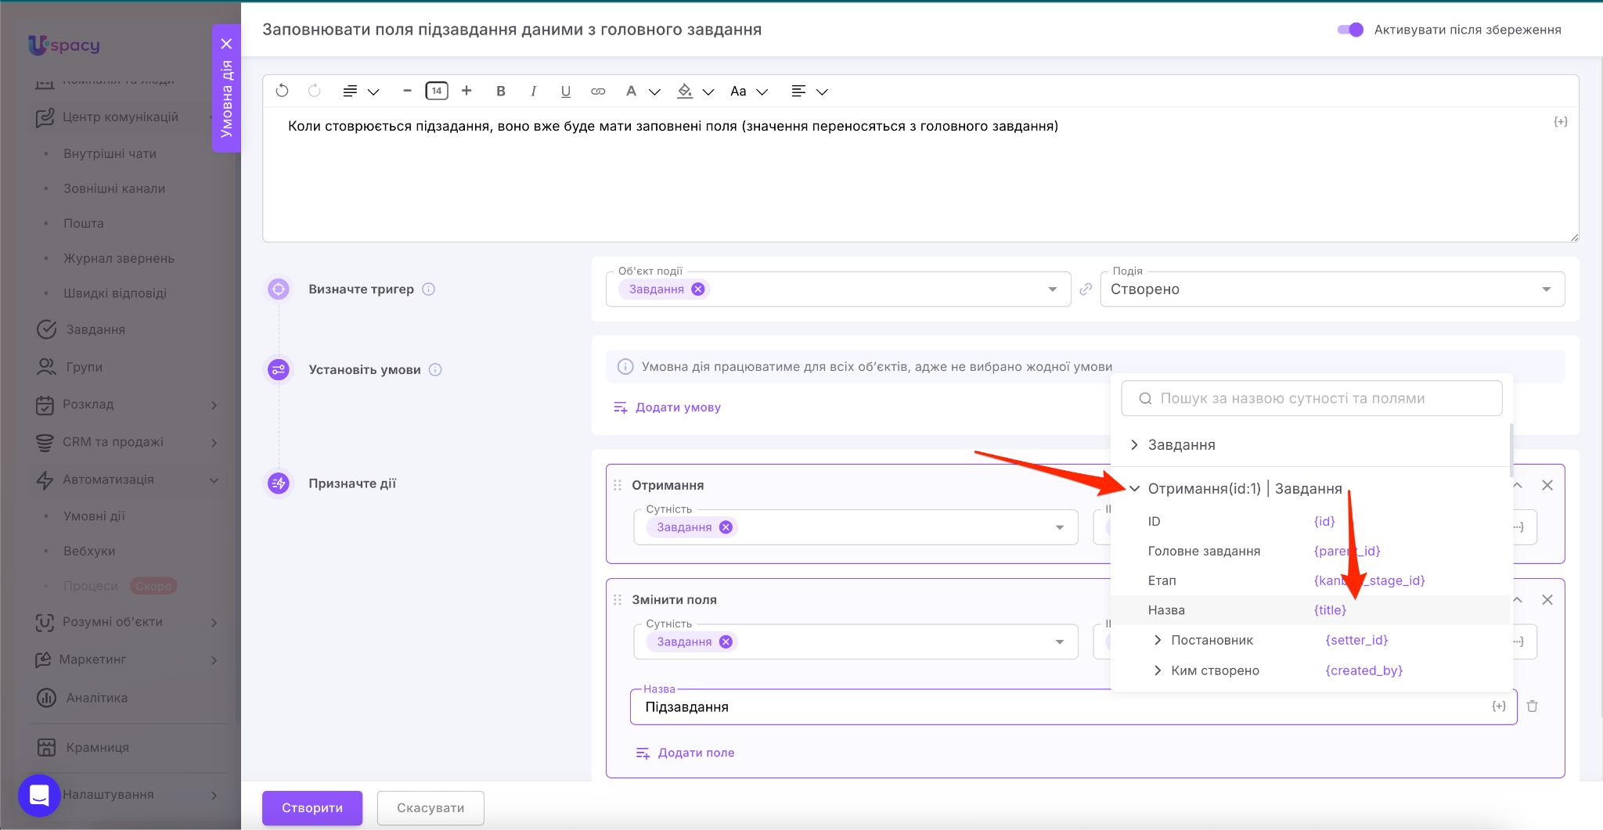Screen dimensions: 1603x830
Task: Open Умовні дії in the sidebar
Action: (94, 516)
